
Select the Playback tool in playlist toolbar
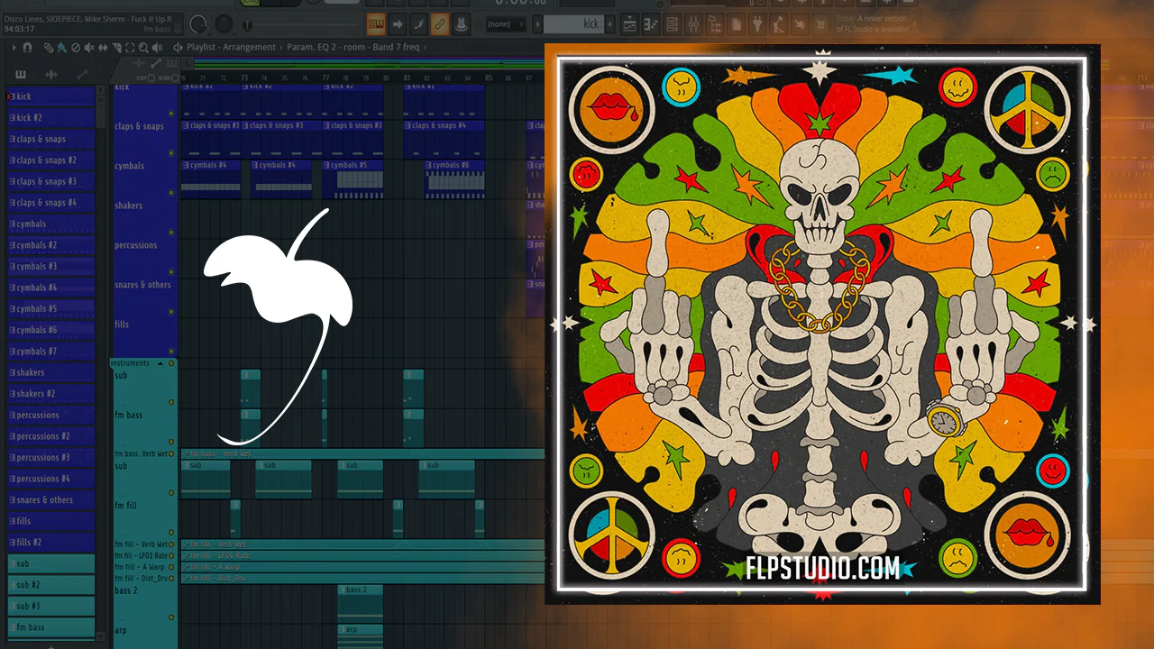pos(155,47)
